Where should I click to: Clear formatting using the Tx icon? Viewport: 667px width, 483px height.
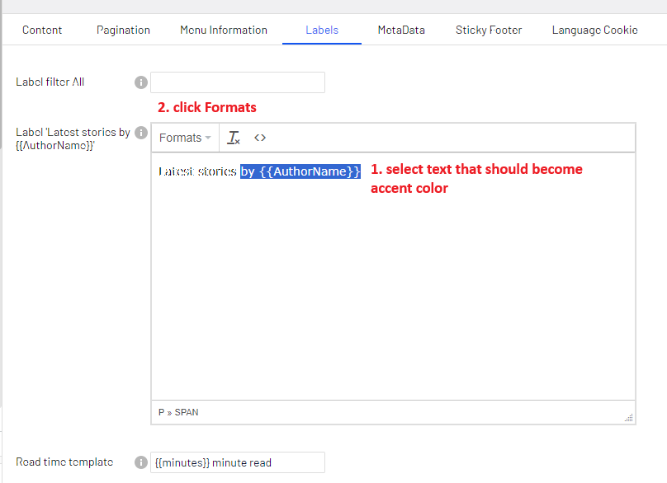(x=232, y=137)
